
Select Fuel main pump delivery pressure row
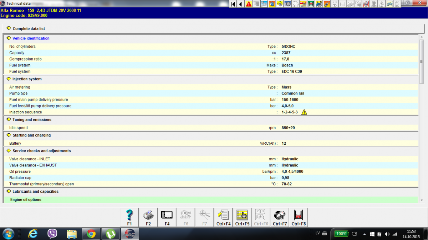tap(210, 100)
